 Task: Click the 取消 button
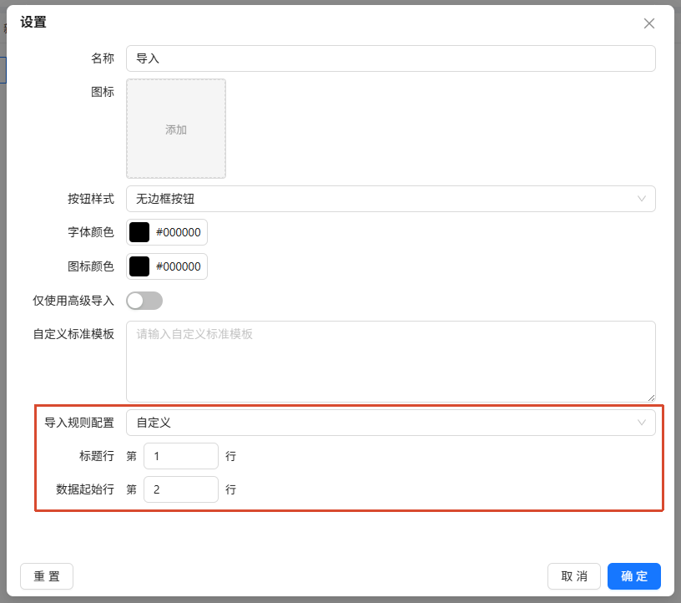(x=573, y=576)
